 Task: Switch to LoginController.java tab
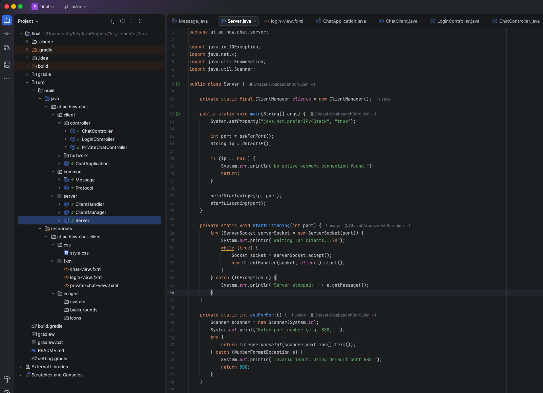point(455,21)
